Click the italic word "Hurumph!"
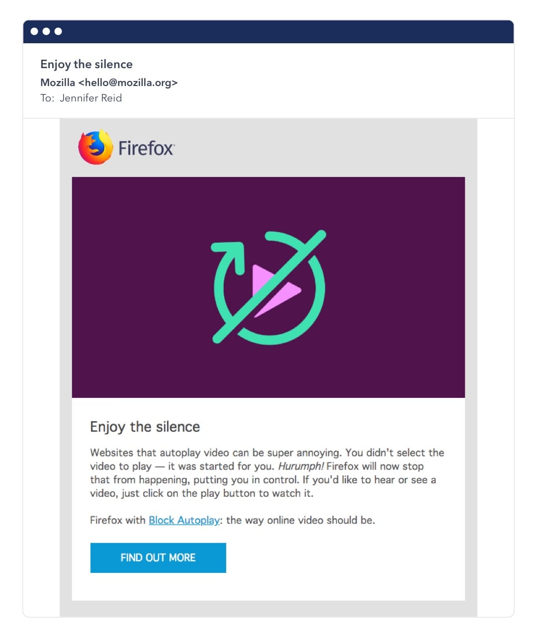The height and width of the screenshot is (640, 537). pyautogui.click(x=301, y=466)
